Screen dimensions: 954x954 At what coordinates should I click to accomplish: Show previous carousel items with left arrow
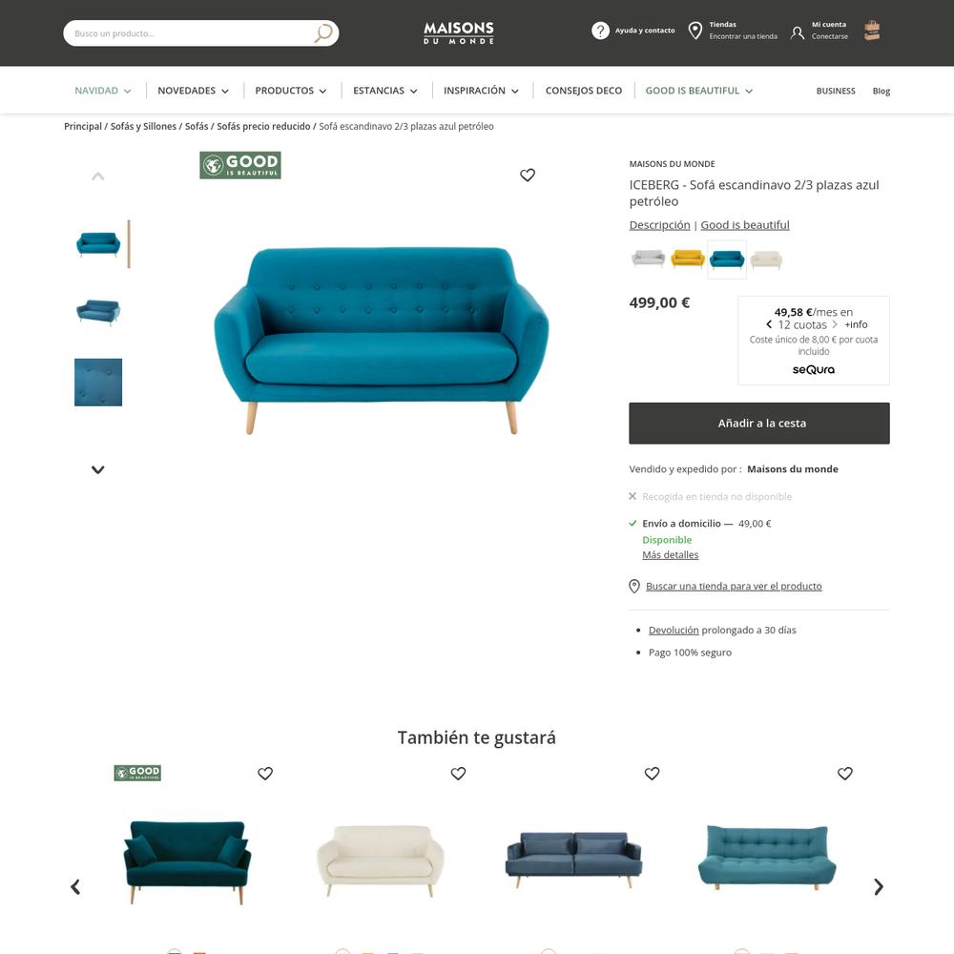(75, 886)
